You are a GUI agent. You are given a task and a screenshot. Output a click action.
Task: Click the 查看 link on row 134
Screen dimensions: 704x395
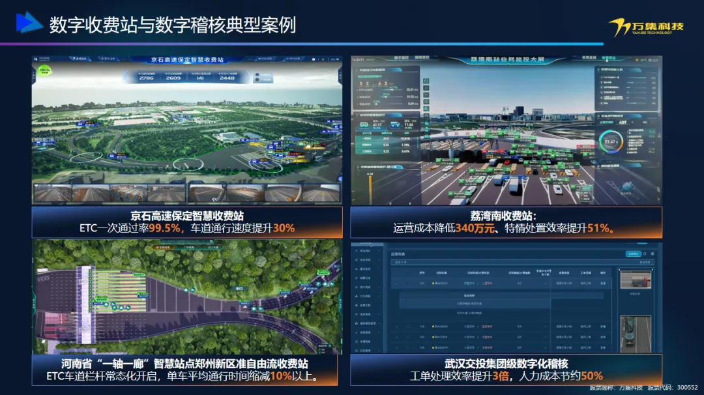(x=603, y=347)
